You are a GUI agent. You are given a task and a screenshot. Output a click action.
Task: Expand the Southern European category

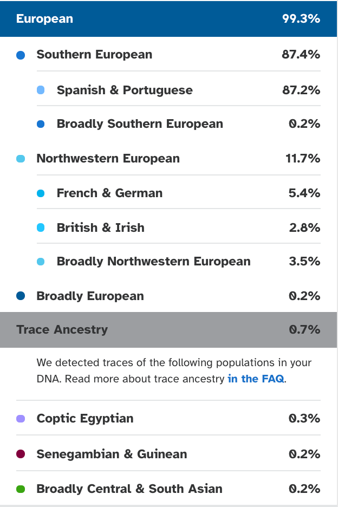[94, 55]
